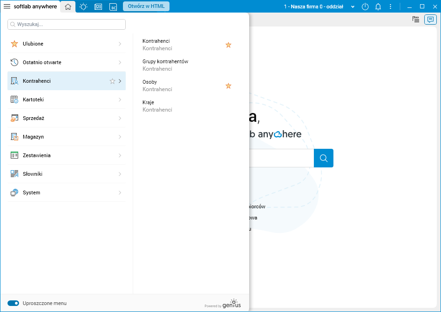Click the Ulubione star icon
The width and height of the screenshot is (441, 312).
click(x=14, y=44)
